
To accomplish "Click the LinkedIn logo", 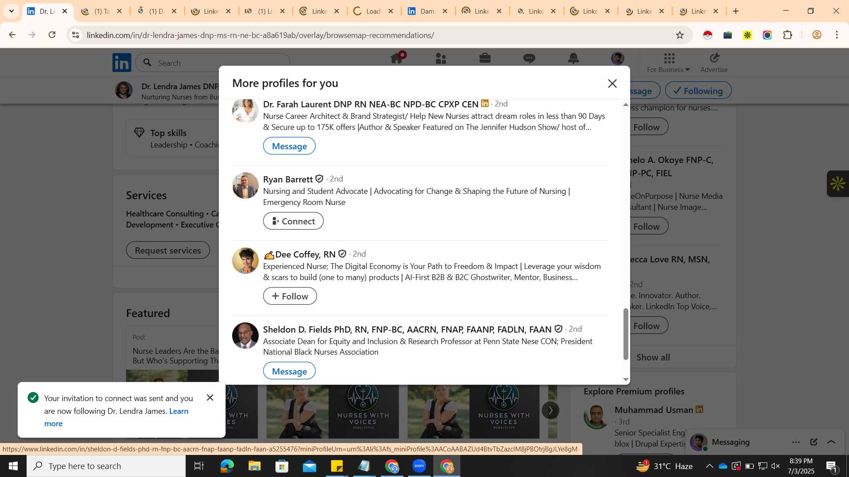I will (x=122, y=62).
